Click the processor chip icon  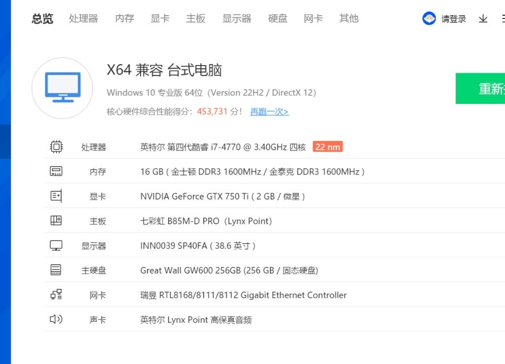tap(56, 147)
